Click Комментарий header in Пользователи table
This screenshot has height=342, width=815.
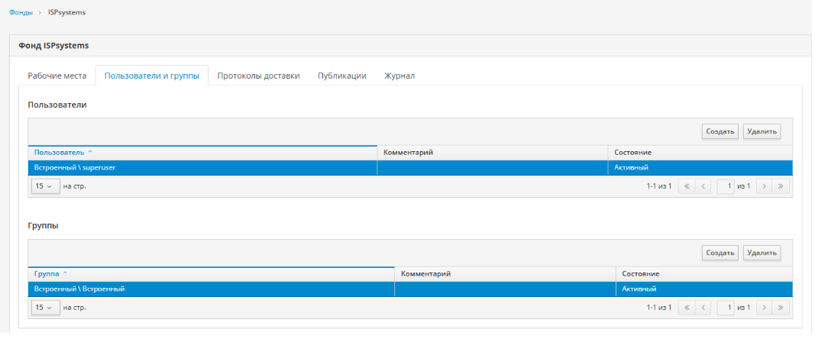(492, 153)
